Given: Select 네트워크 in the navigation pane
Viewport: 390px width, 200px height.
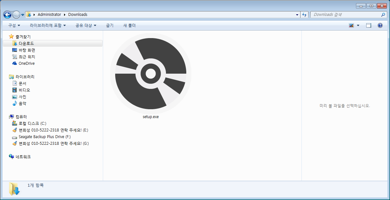Looking at the screenshot, I should [x=23, y=157].
